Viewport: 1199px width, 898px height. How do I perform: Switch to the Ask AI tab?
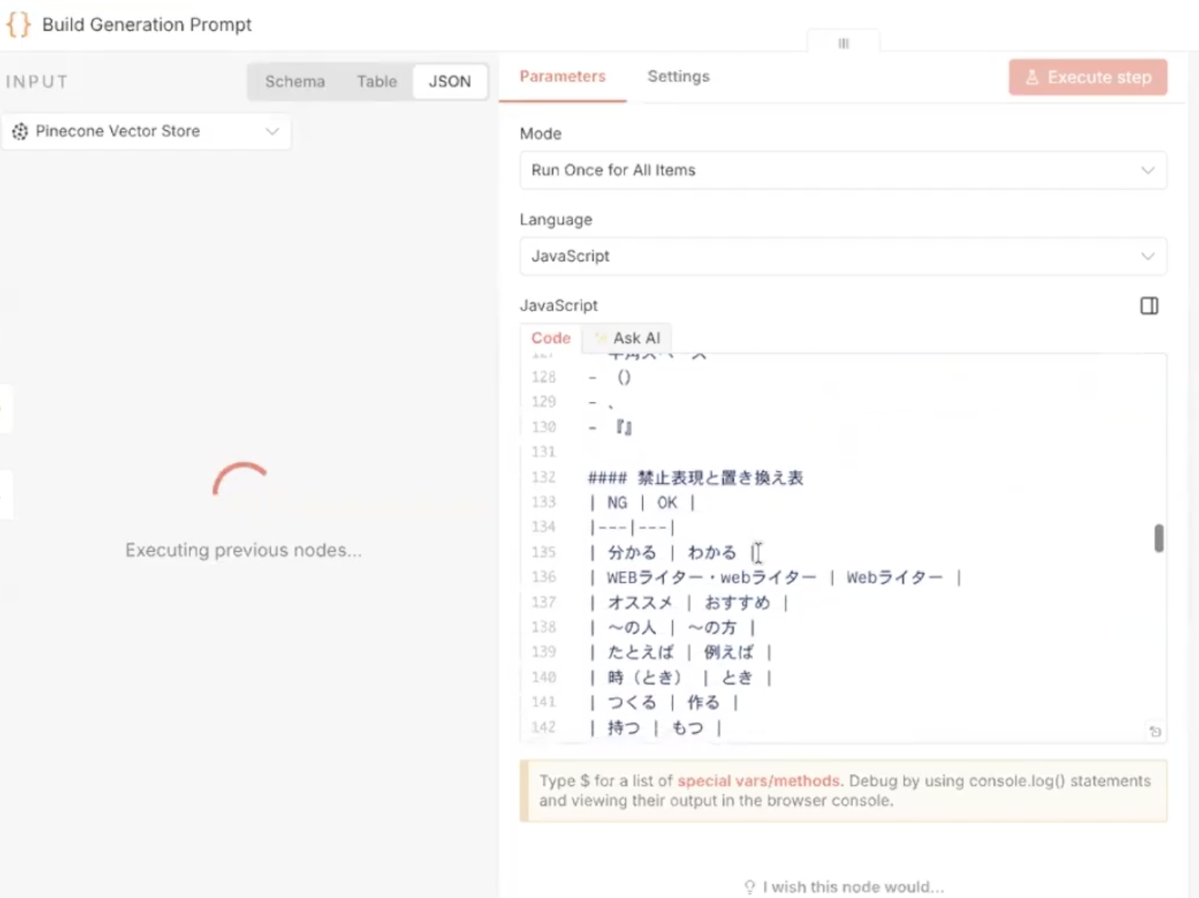[627, 338]
